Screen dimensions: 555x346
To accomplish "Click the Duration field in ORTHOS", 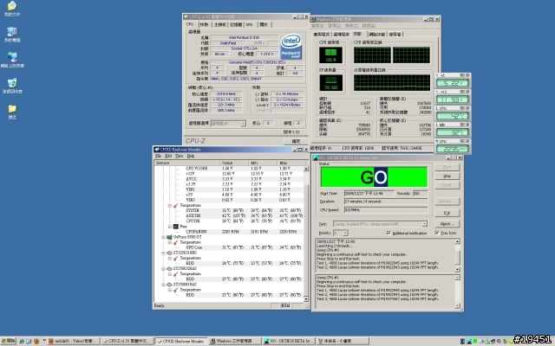I will (386, 202).
